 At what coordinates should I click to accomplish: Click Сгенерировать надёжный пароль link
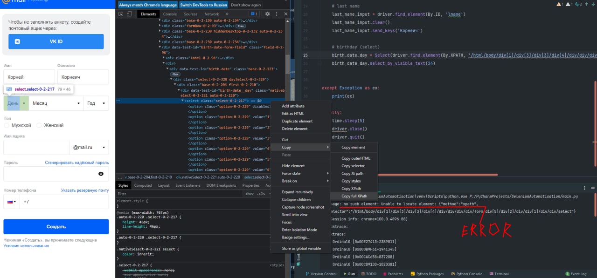[x=77, y=163]
